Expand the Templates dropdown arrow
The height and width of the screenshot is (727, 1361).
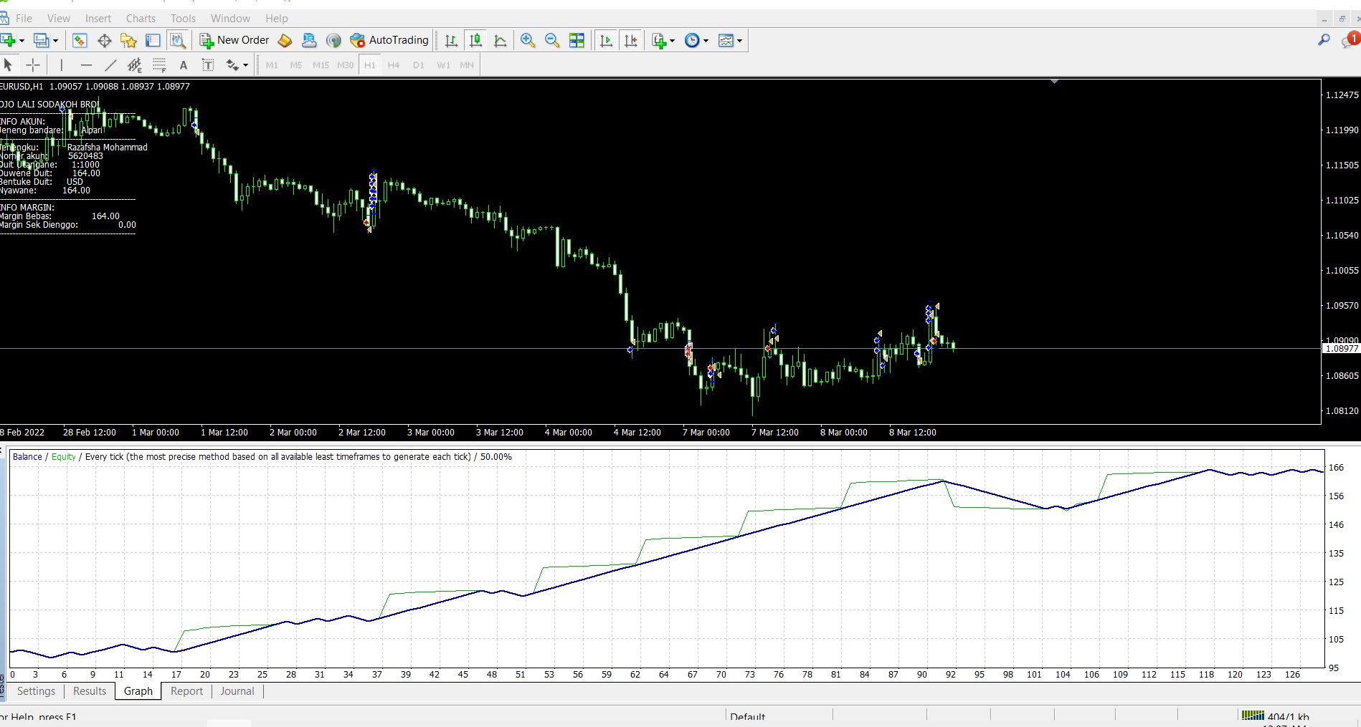pos(739,41)
